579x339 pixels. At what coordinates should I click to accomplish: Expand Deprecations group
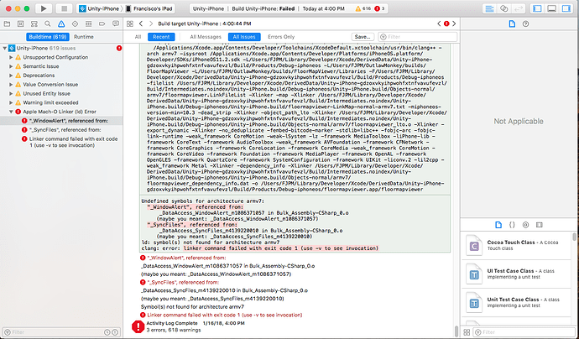(11, 76)
